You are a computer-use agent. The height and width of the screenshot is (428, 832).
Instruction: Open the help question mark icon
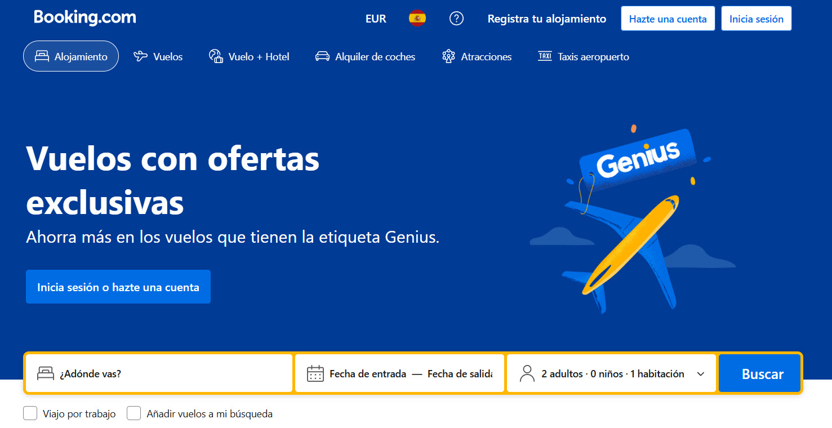456,19
